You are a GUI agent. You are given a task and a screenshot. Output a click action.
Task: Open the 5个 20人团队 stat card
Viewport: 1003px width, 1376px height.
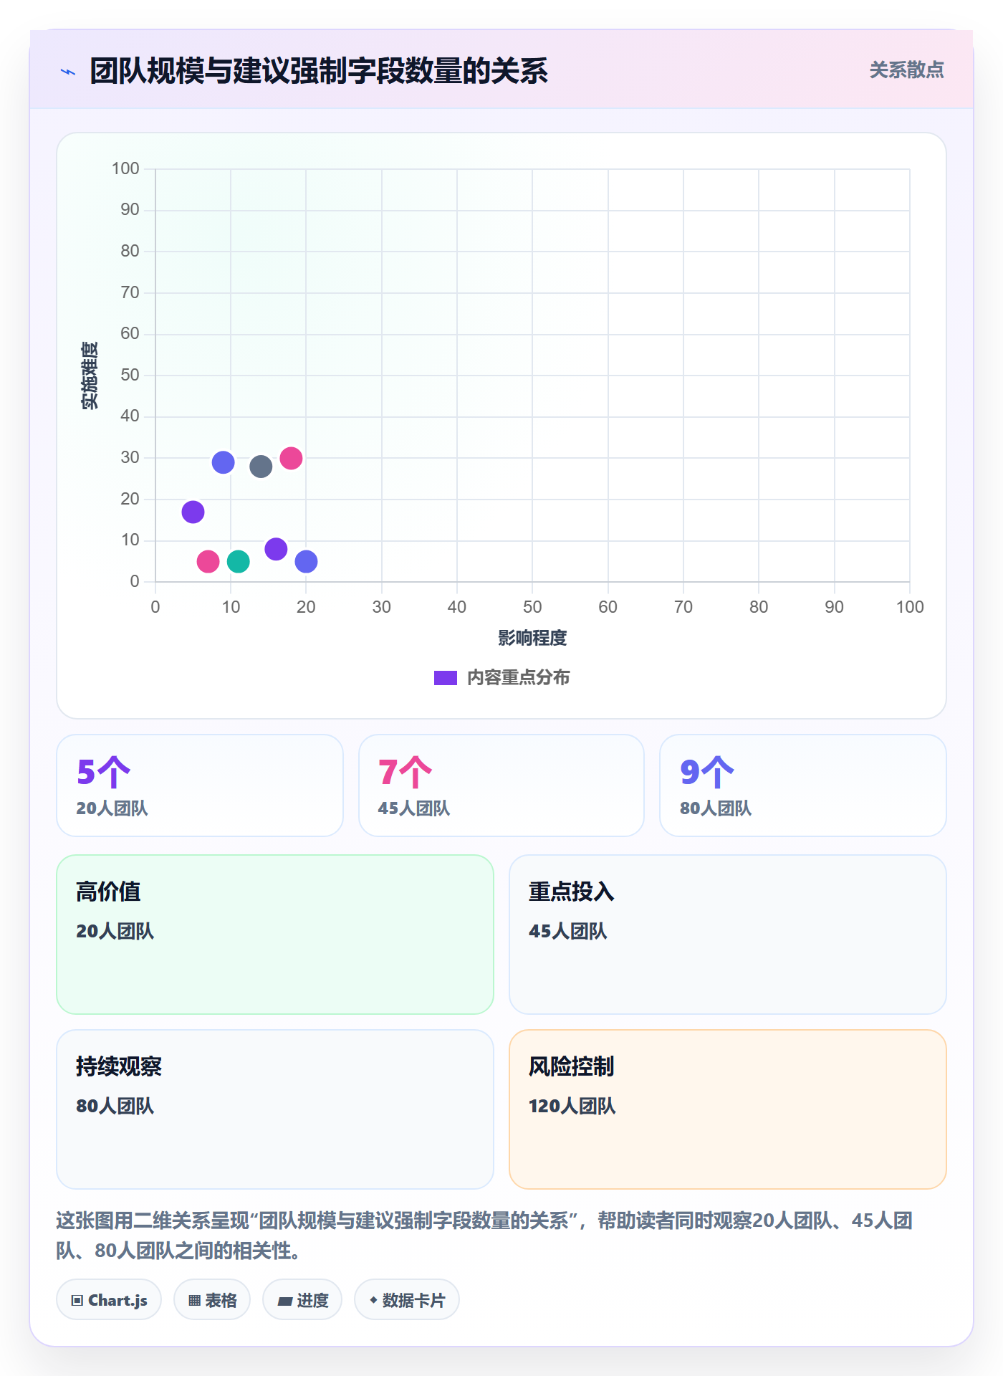[x=200, y=785]
